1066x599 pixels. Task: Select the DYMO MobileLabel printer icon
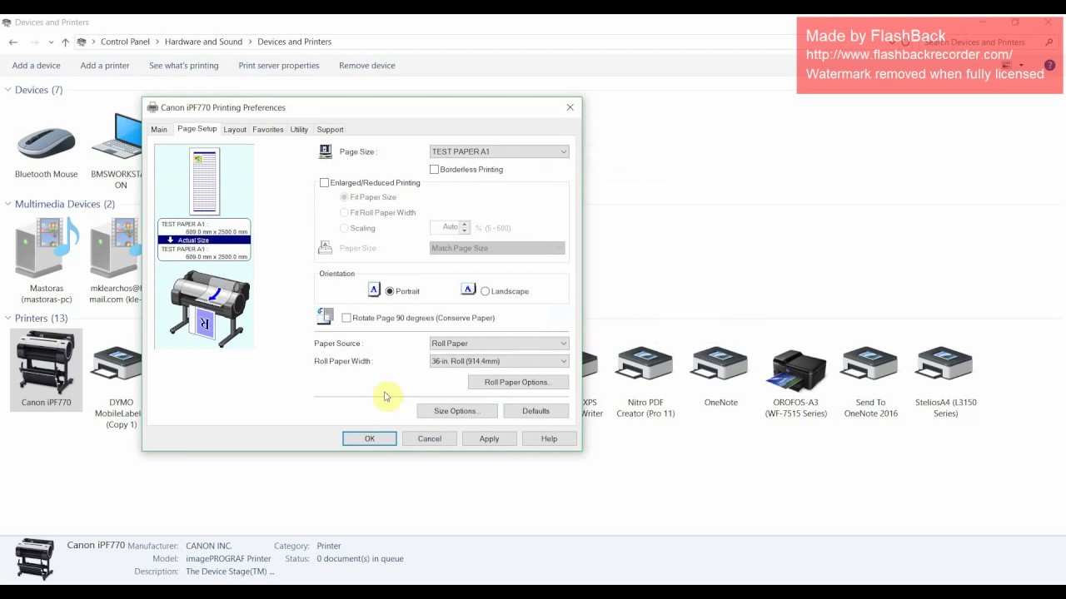[x=117, y=364]
